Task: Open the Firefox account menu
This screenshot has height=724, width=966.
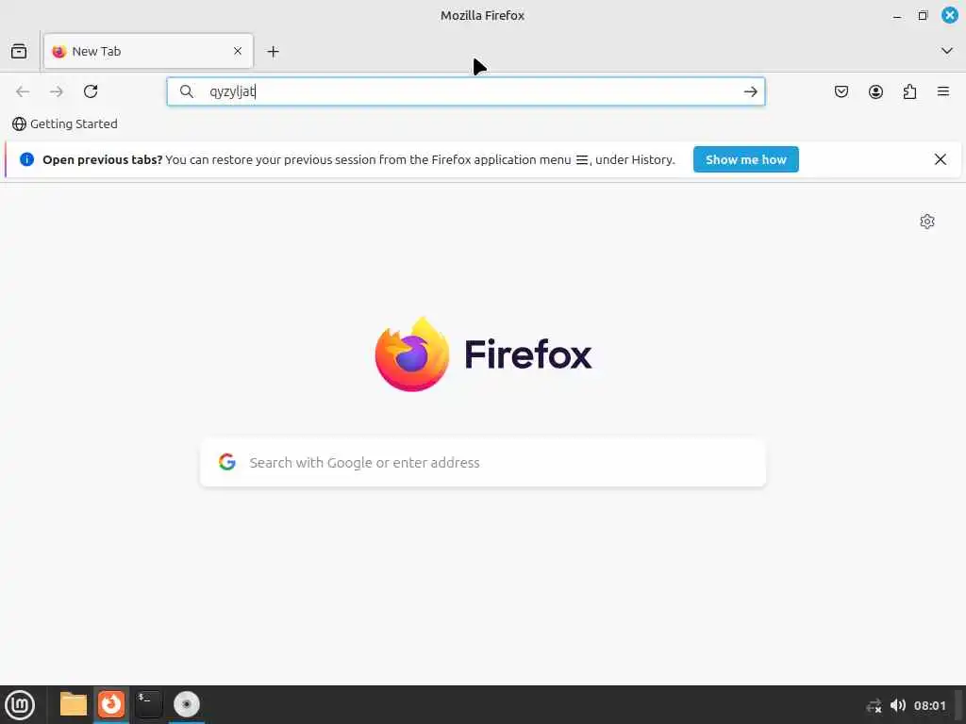Action: pyautogui.click(x=875, y=91)
